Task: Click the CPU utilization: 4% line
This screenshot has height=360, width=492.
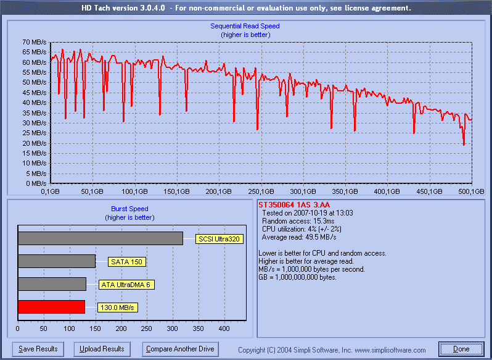Action: tap(301, 229)
